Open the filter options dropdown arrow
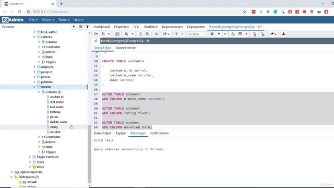Image resolution: width=334 pixels, height=188 pixels. 182,34
